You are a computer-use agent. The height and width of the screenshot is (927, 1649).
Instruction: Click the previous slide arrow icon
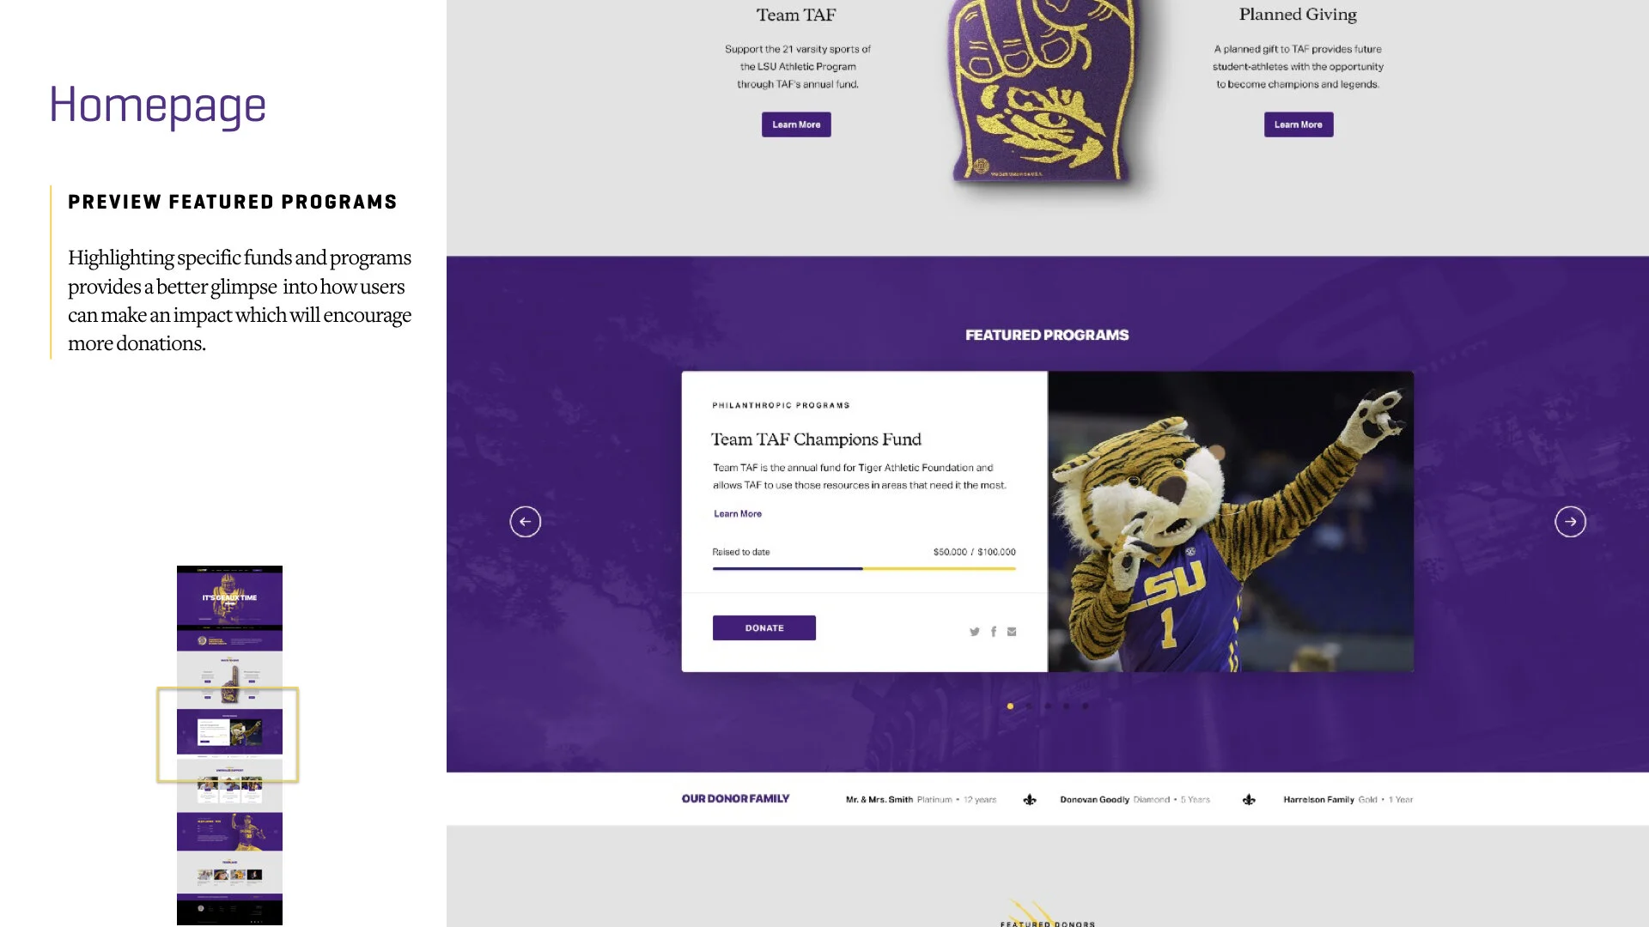pos(525,522)
